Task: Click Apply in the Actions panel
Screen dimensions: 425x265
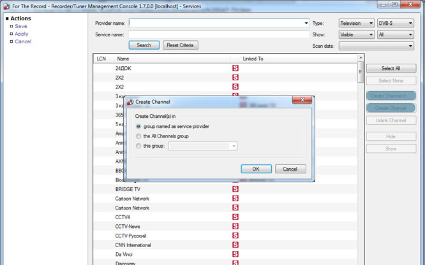Action: coord(22,34)
